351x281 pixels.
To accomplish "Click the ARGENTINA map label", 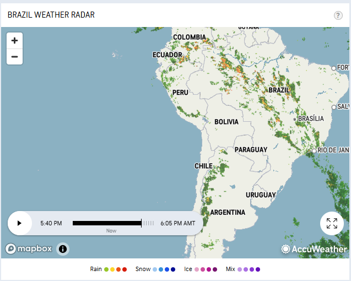I will (x=228, y=212).
